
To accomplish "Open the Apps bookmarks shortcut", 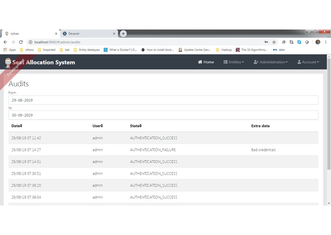I will coord(10,50).
